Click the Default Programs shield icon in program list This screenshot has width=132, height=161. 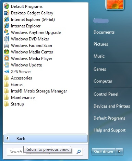pyautogui.click(x=7, y=6)
